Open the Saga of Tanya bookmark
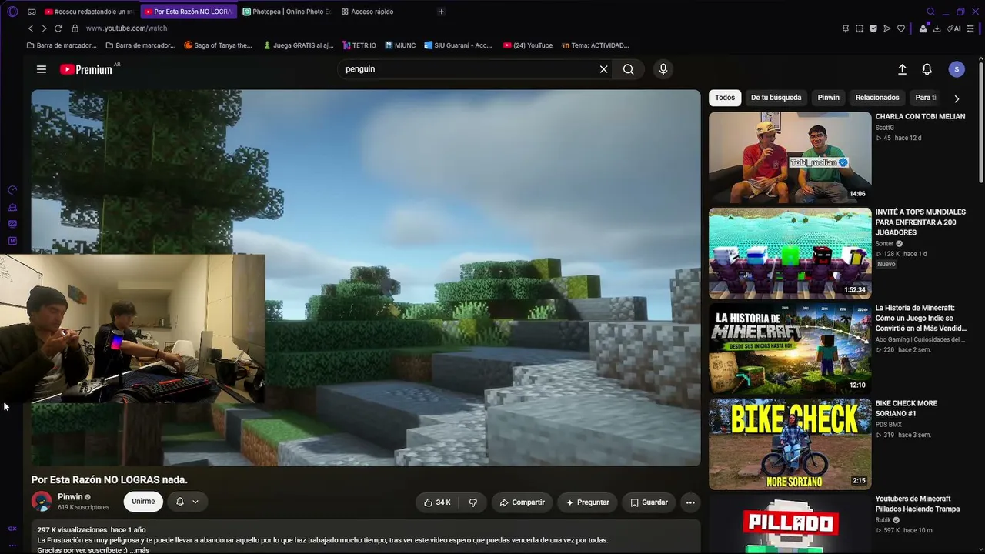985x554 pixels. (x=219, y=45)
